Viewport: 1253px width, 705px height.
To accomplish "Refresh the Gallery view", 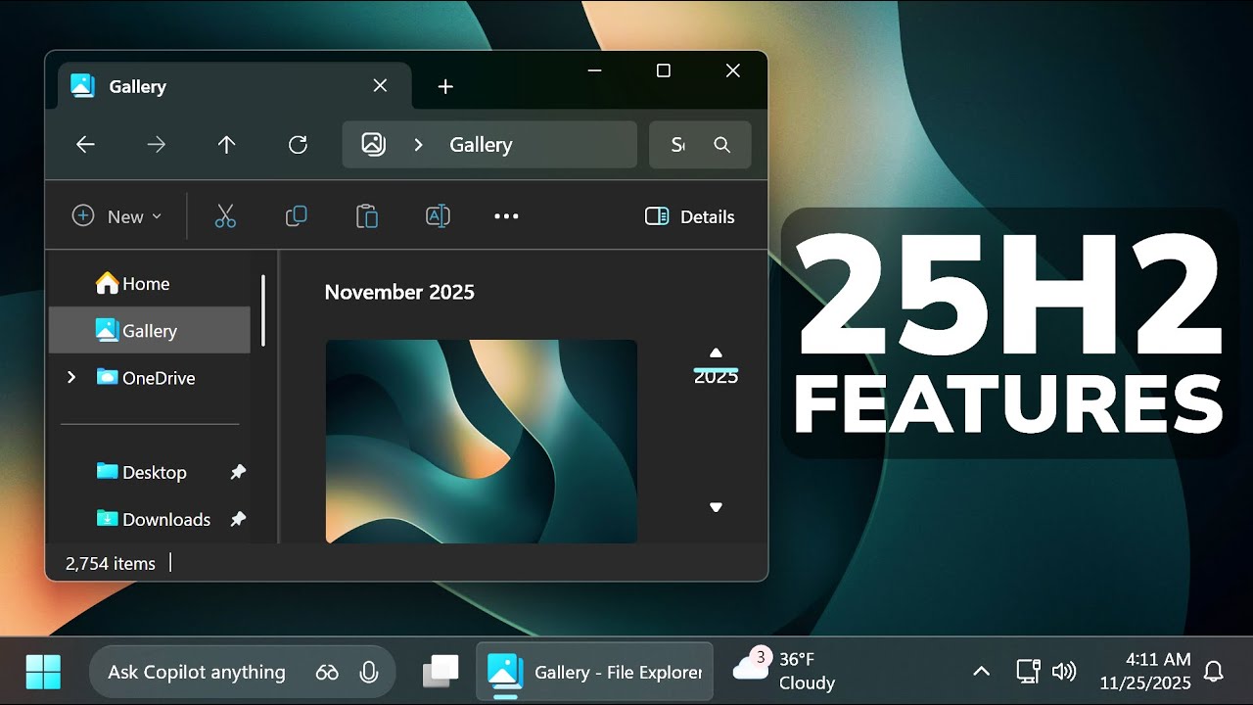I will click(299, 145).
